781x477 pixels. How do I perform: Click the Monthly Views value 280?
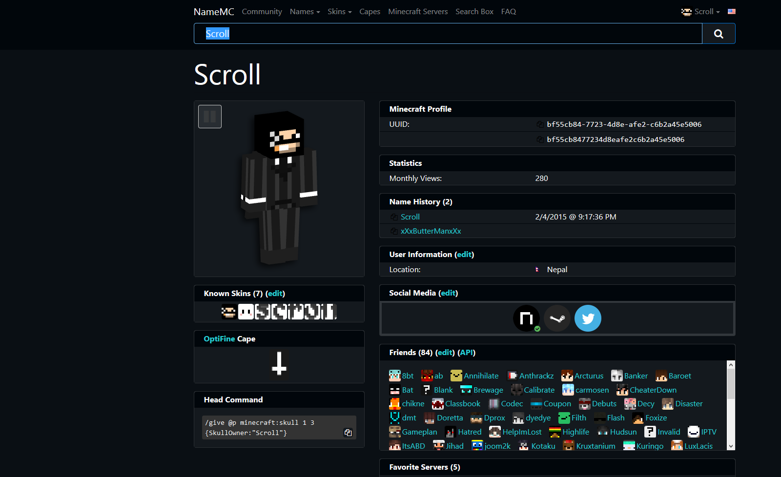(x=541, y=179)
